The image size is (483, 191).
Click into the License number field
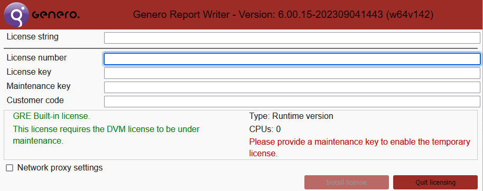[x=292, y=59]
